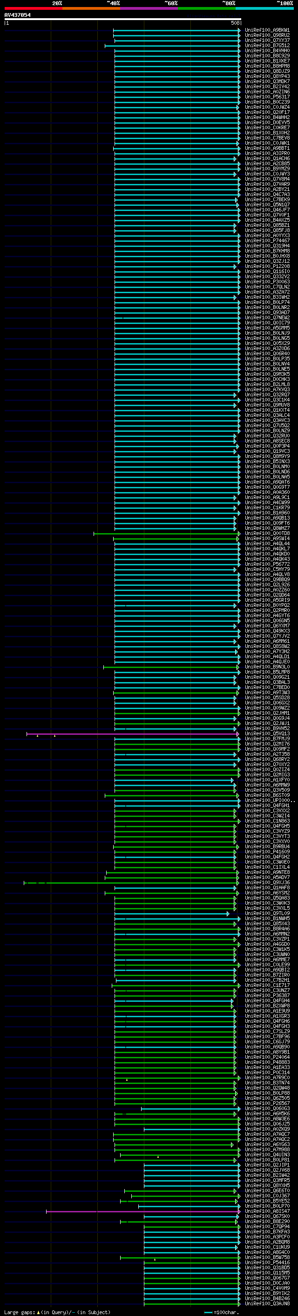The width and height of the screenshot is (298, 1316).
Task: Select the UniRef100_A1XFY0 label
Action: 267,781
